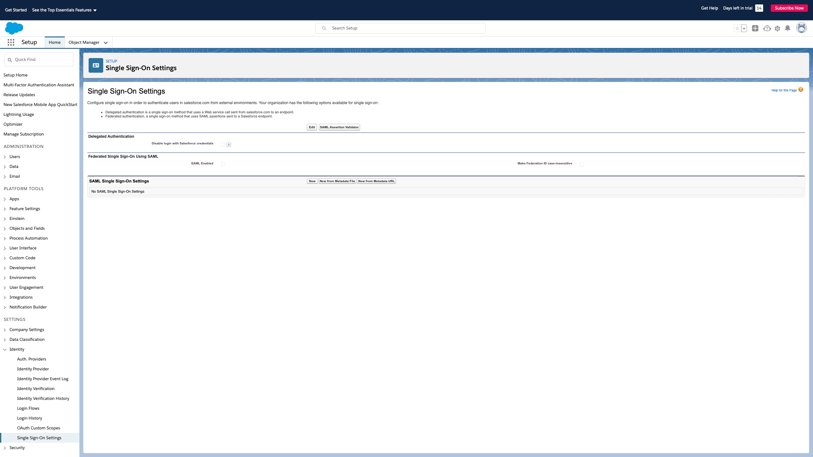Toggle the SAML Enabled checkbox
The height and width of the screenshot is (457, 813).
click(x=223, y=164)
